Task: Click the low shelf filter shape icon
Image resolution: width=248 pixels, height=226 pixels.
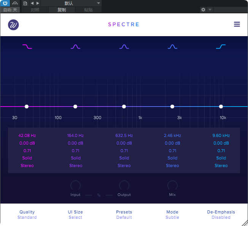Action: pos(27,46)
